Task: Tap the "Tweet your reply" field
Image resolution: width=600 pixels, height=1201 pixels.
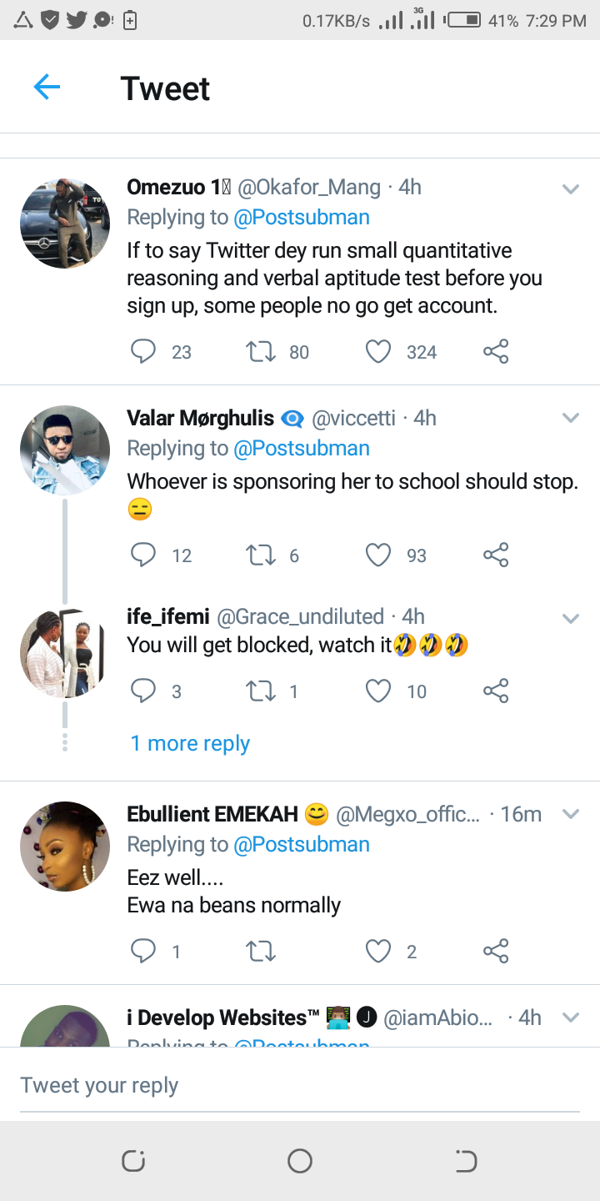Action: [300, 1085]
